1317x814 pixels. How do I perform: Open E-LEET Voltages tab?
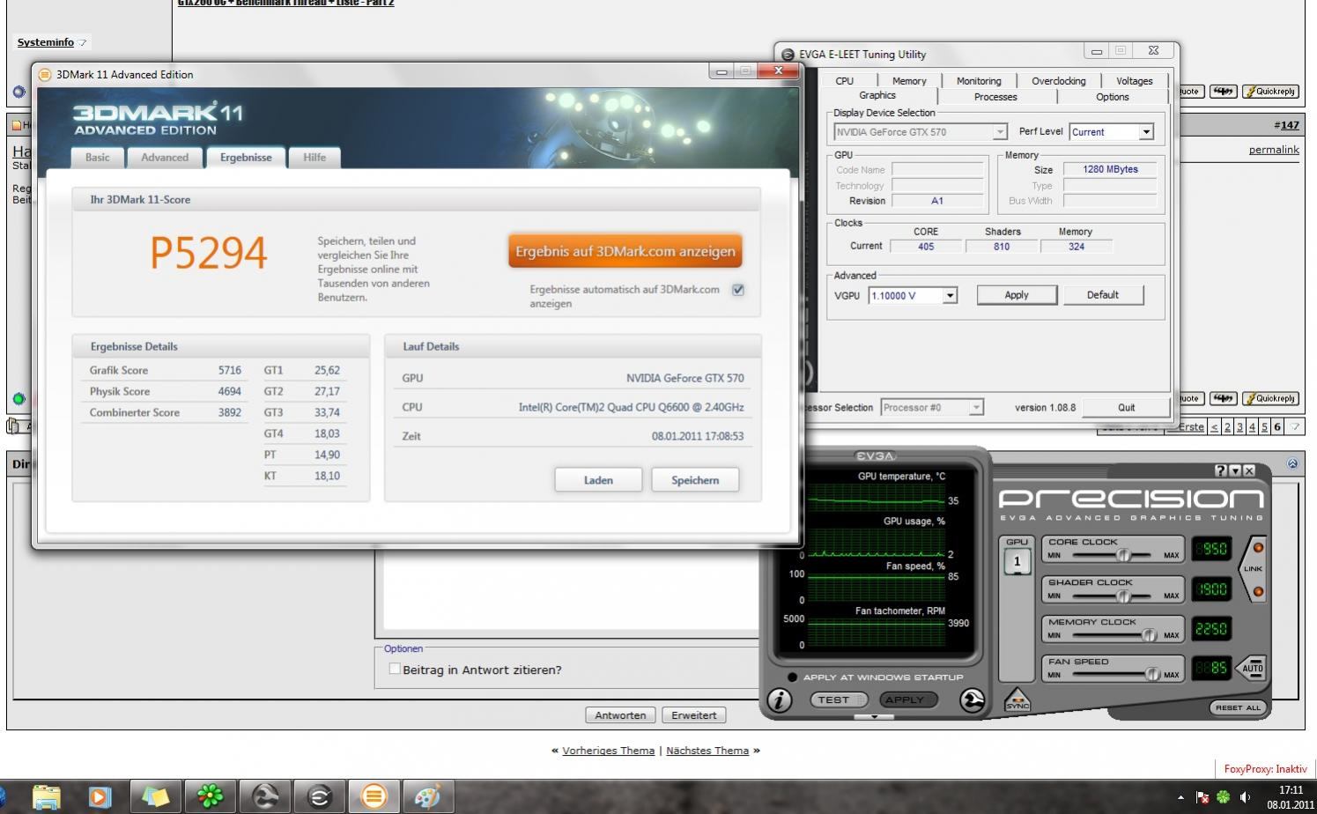pyautogui.click(x=1134, y=81)
